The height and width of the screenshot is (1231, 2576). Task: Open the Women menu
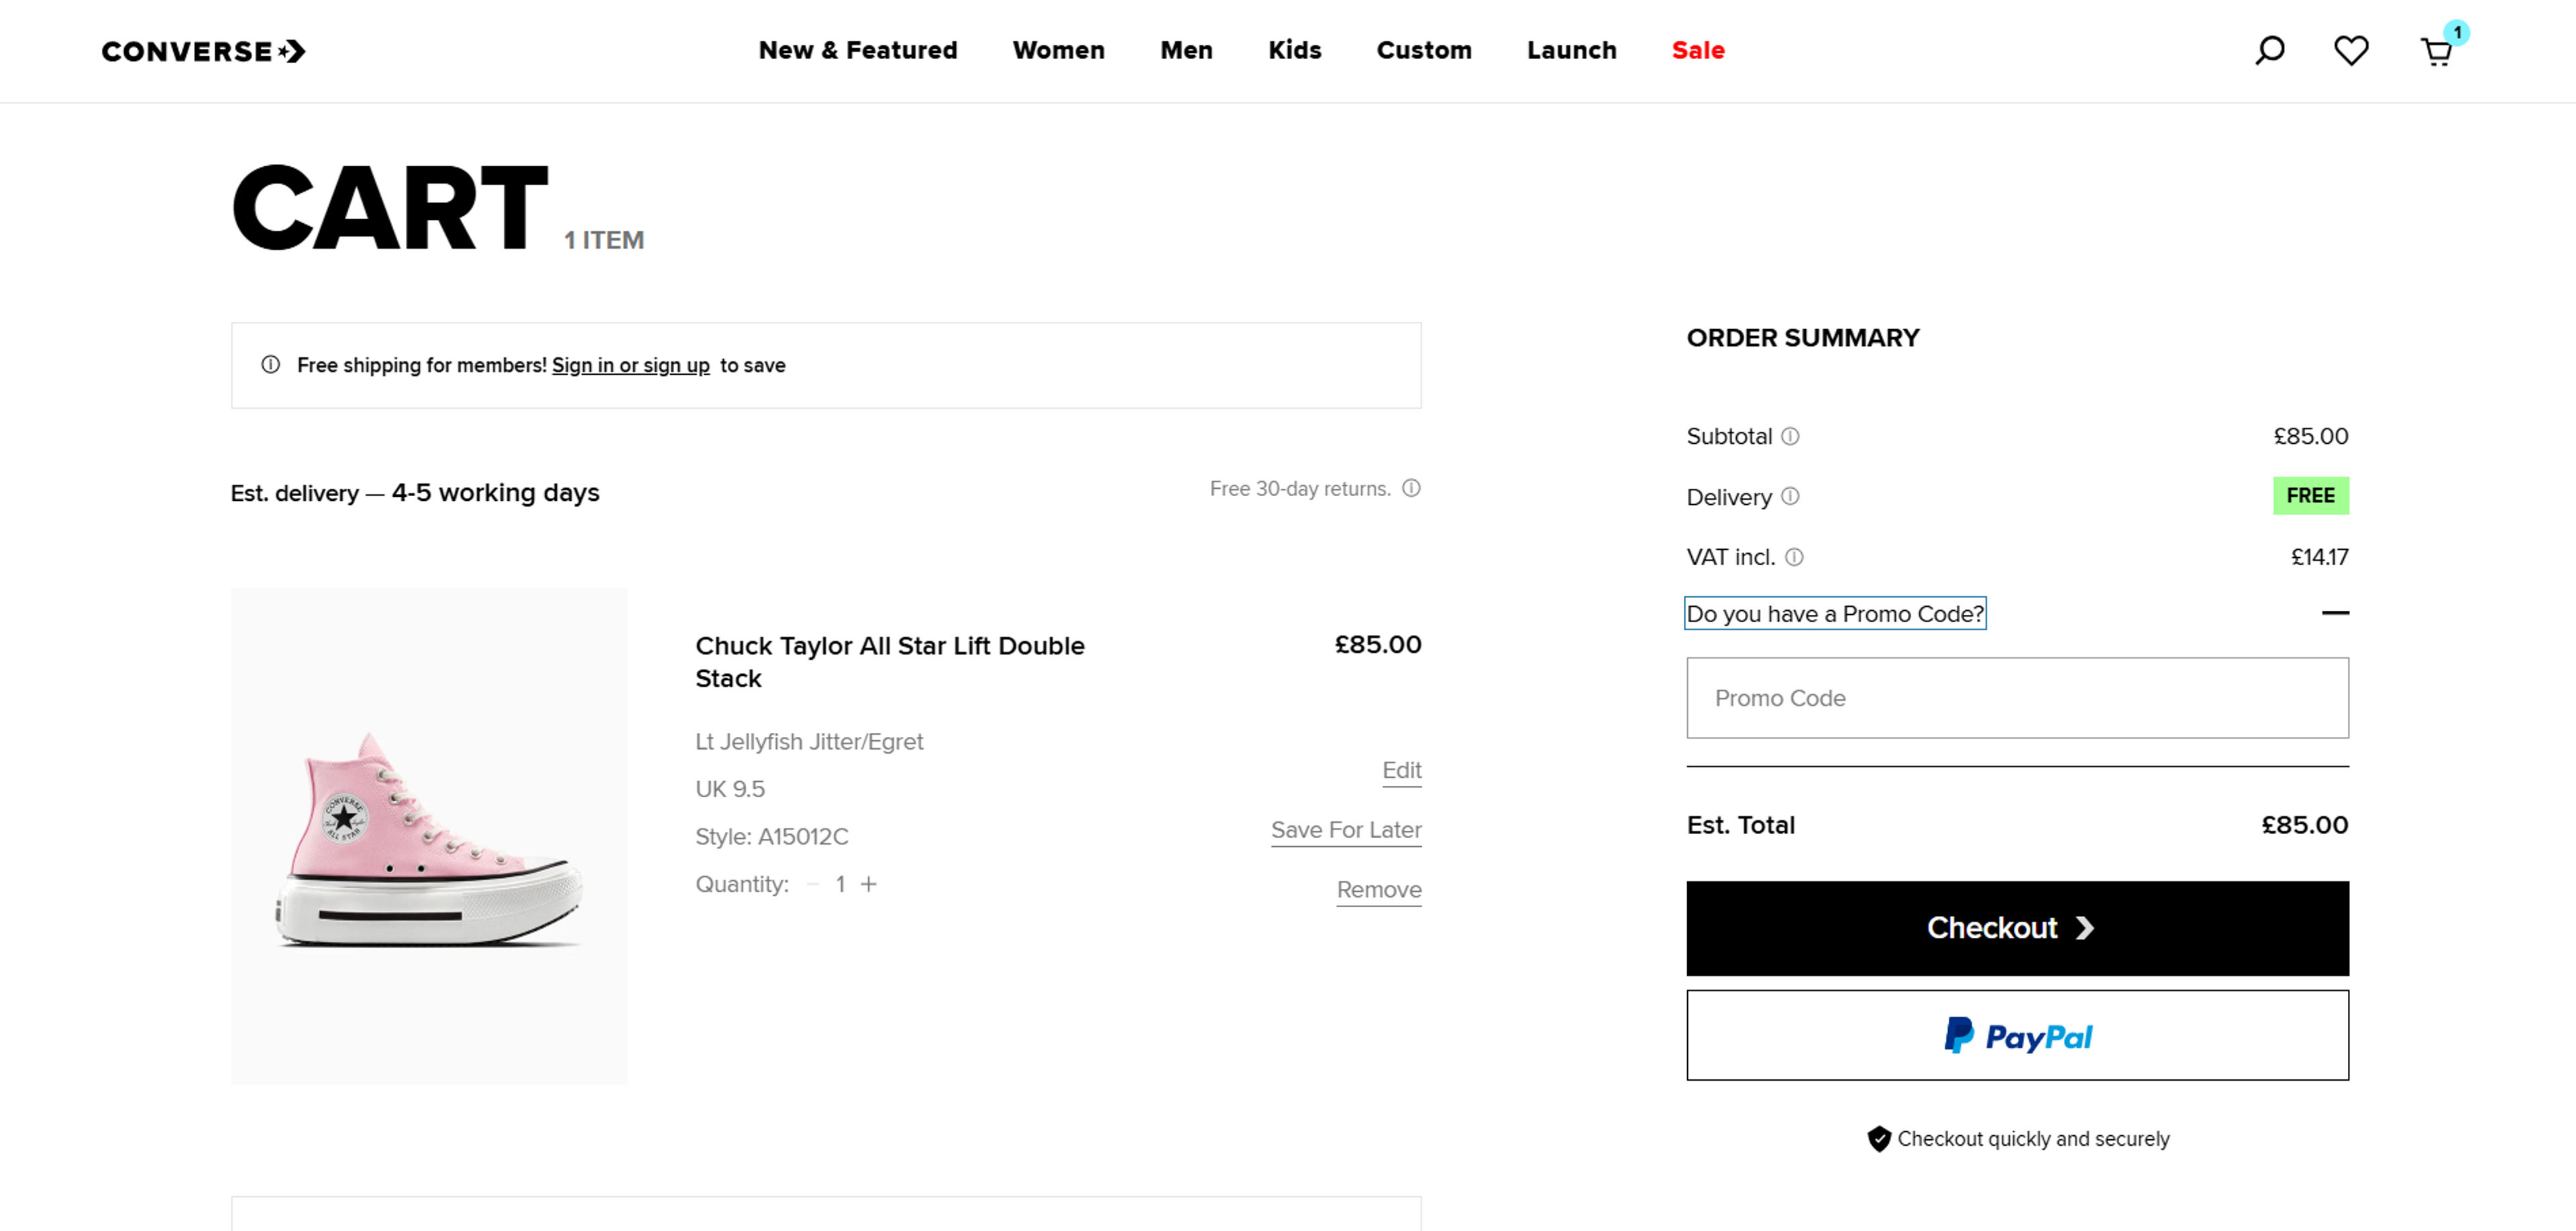pyautogui.click(x=1058, y=50)
